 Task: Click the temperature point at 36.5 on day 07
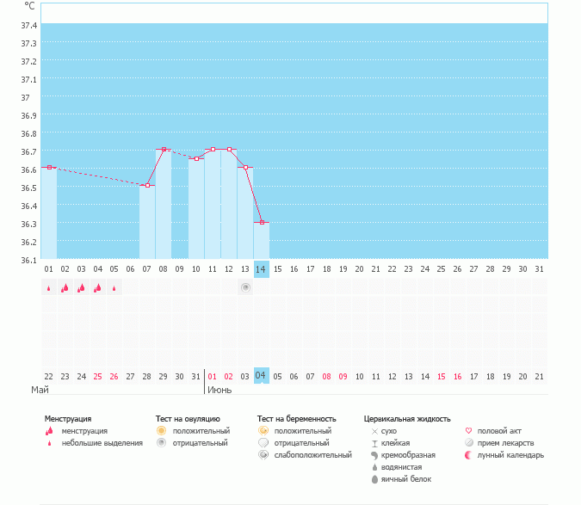tap(147, 186)
